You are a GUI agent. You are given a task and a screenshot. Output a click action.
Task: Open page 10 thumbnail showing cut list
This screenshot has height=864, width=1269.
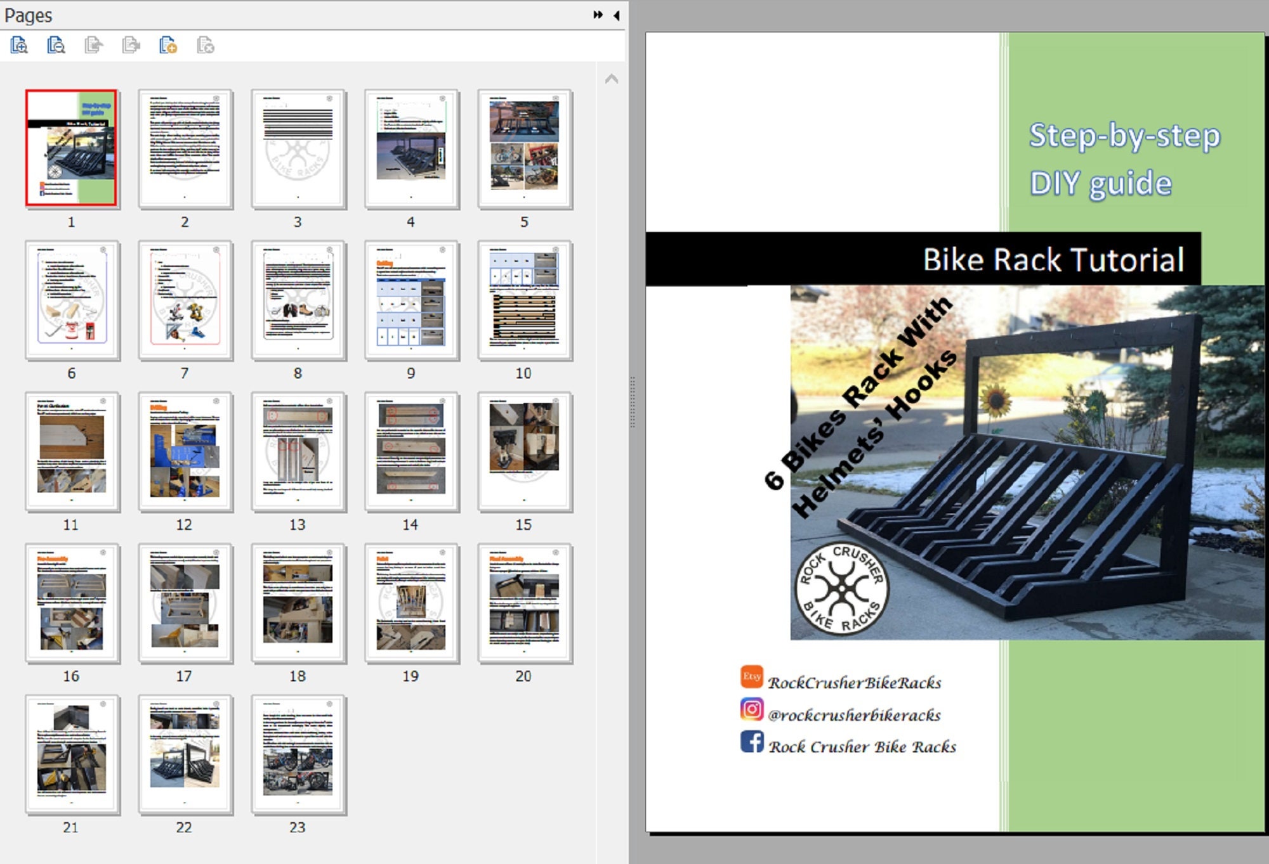point(524,299)
